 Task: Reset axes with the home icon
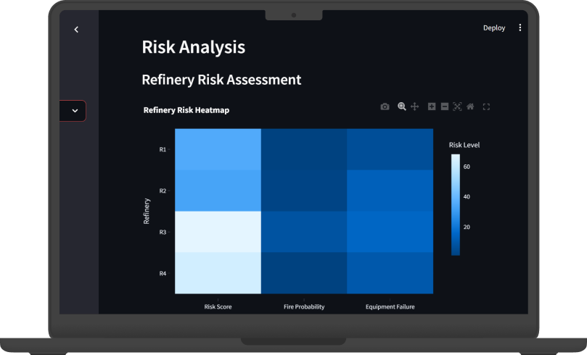click(x=470, y=106)
